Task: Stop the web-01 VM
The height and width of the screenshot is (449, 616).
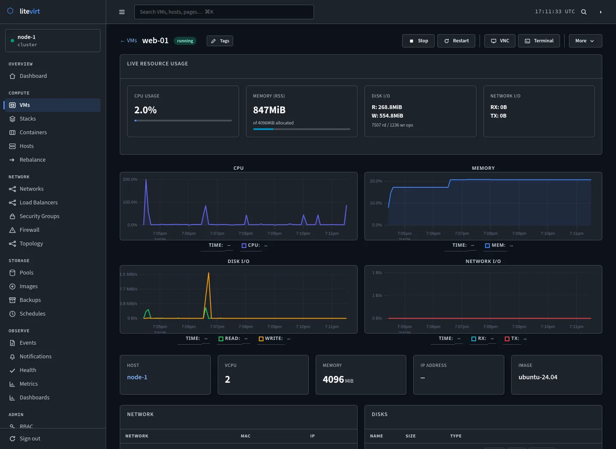Action: [x=418, y=41]
